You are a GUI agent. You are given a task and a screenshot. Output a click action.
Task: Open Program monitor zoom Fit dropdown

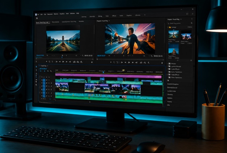pos(112,56)
